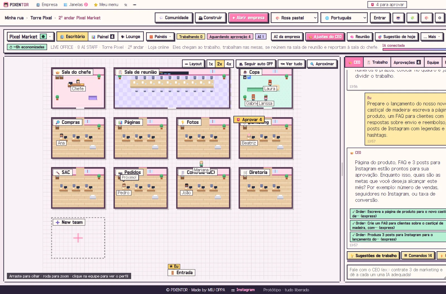Click the icon button right of Entrar
Viewport: 446px width, 294px height.
point(398,18)
